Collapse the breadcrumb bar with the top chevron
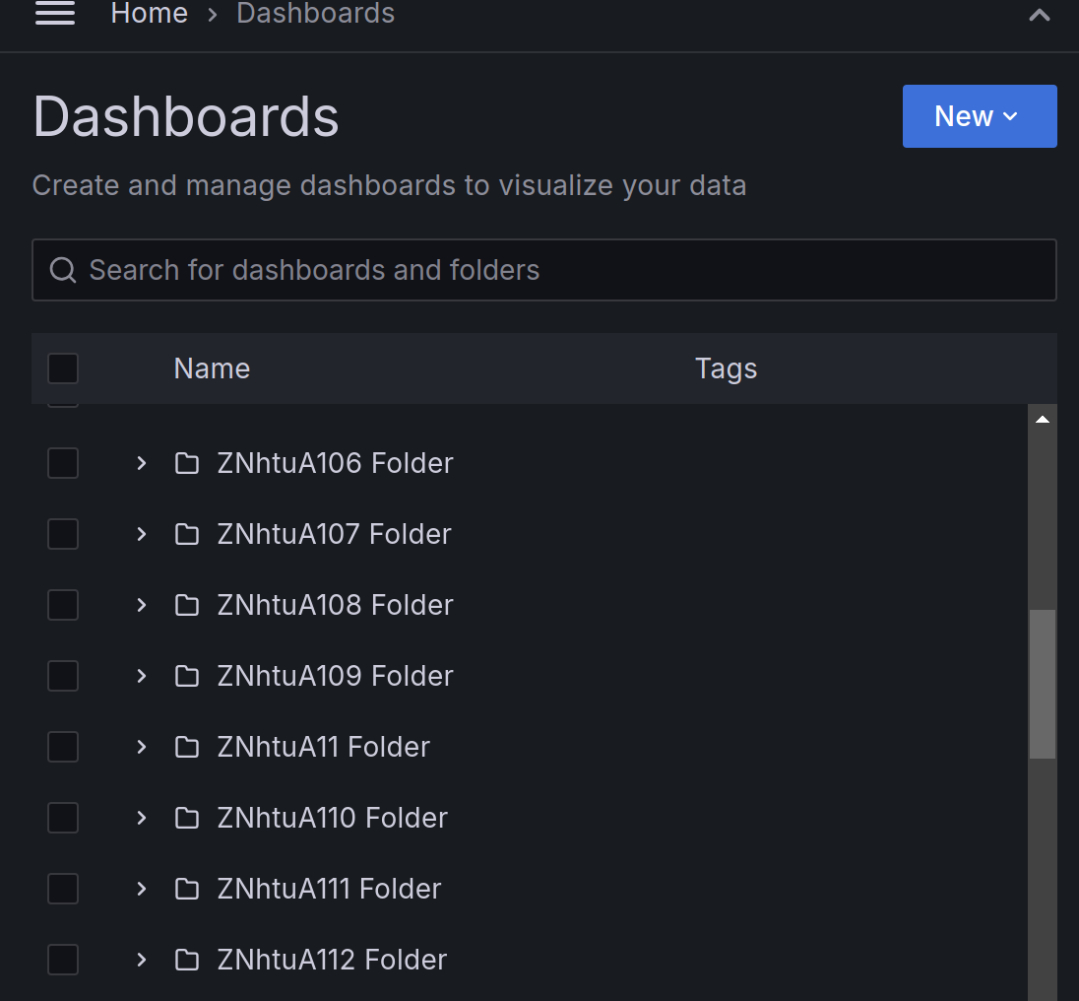 [1040, 15]
